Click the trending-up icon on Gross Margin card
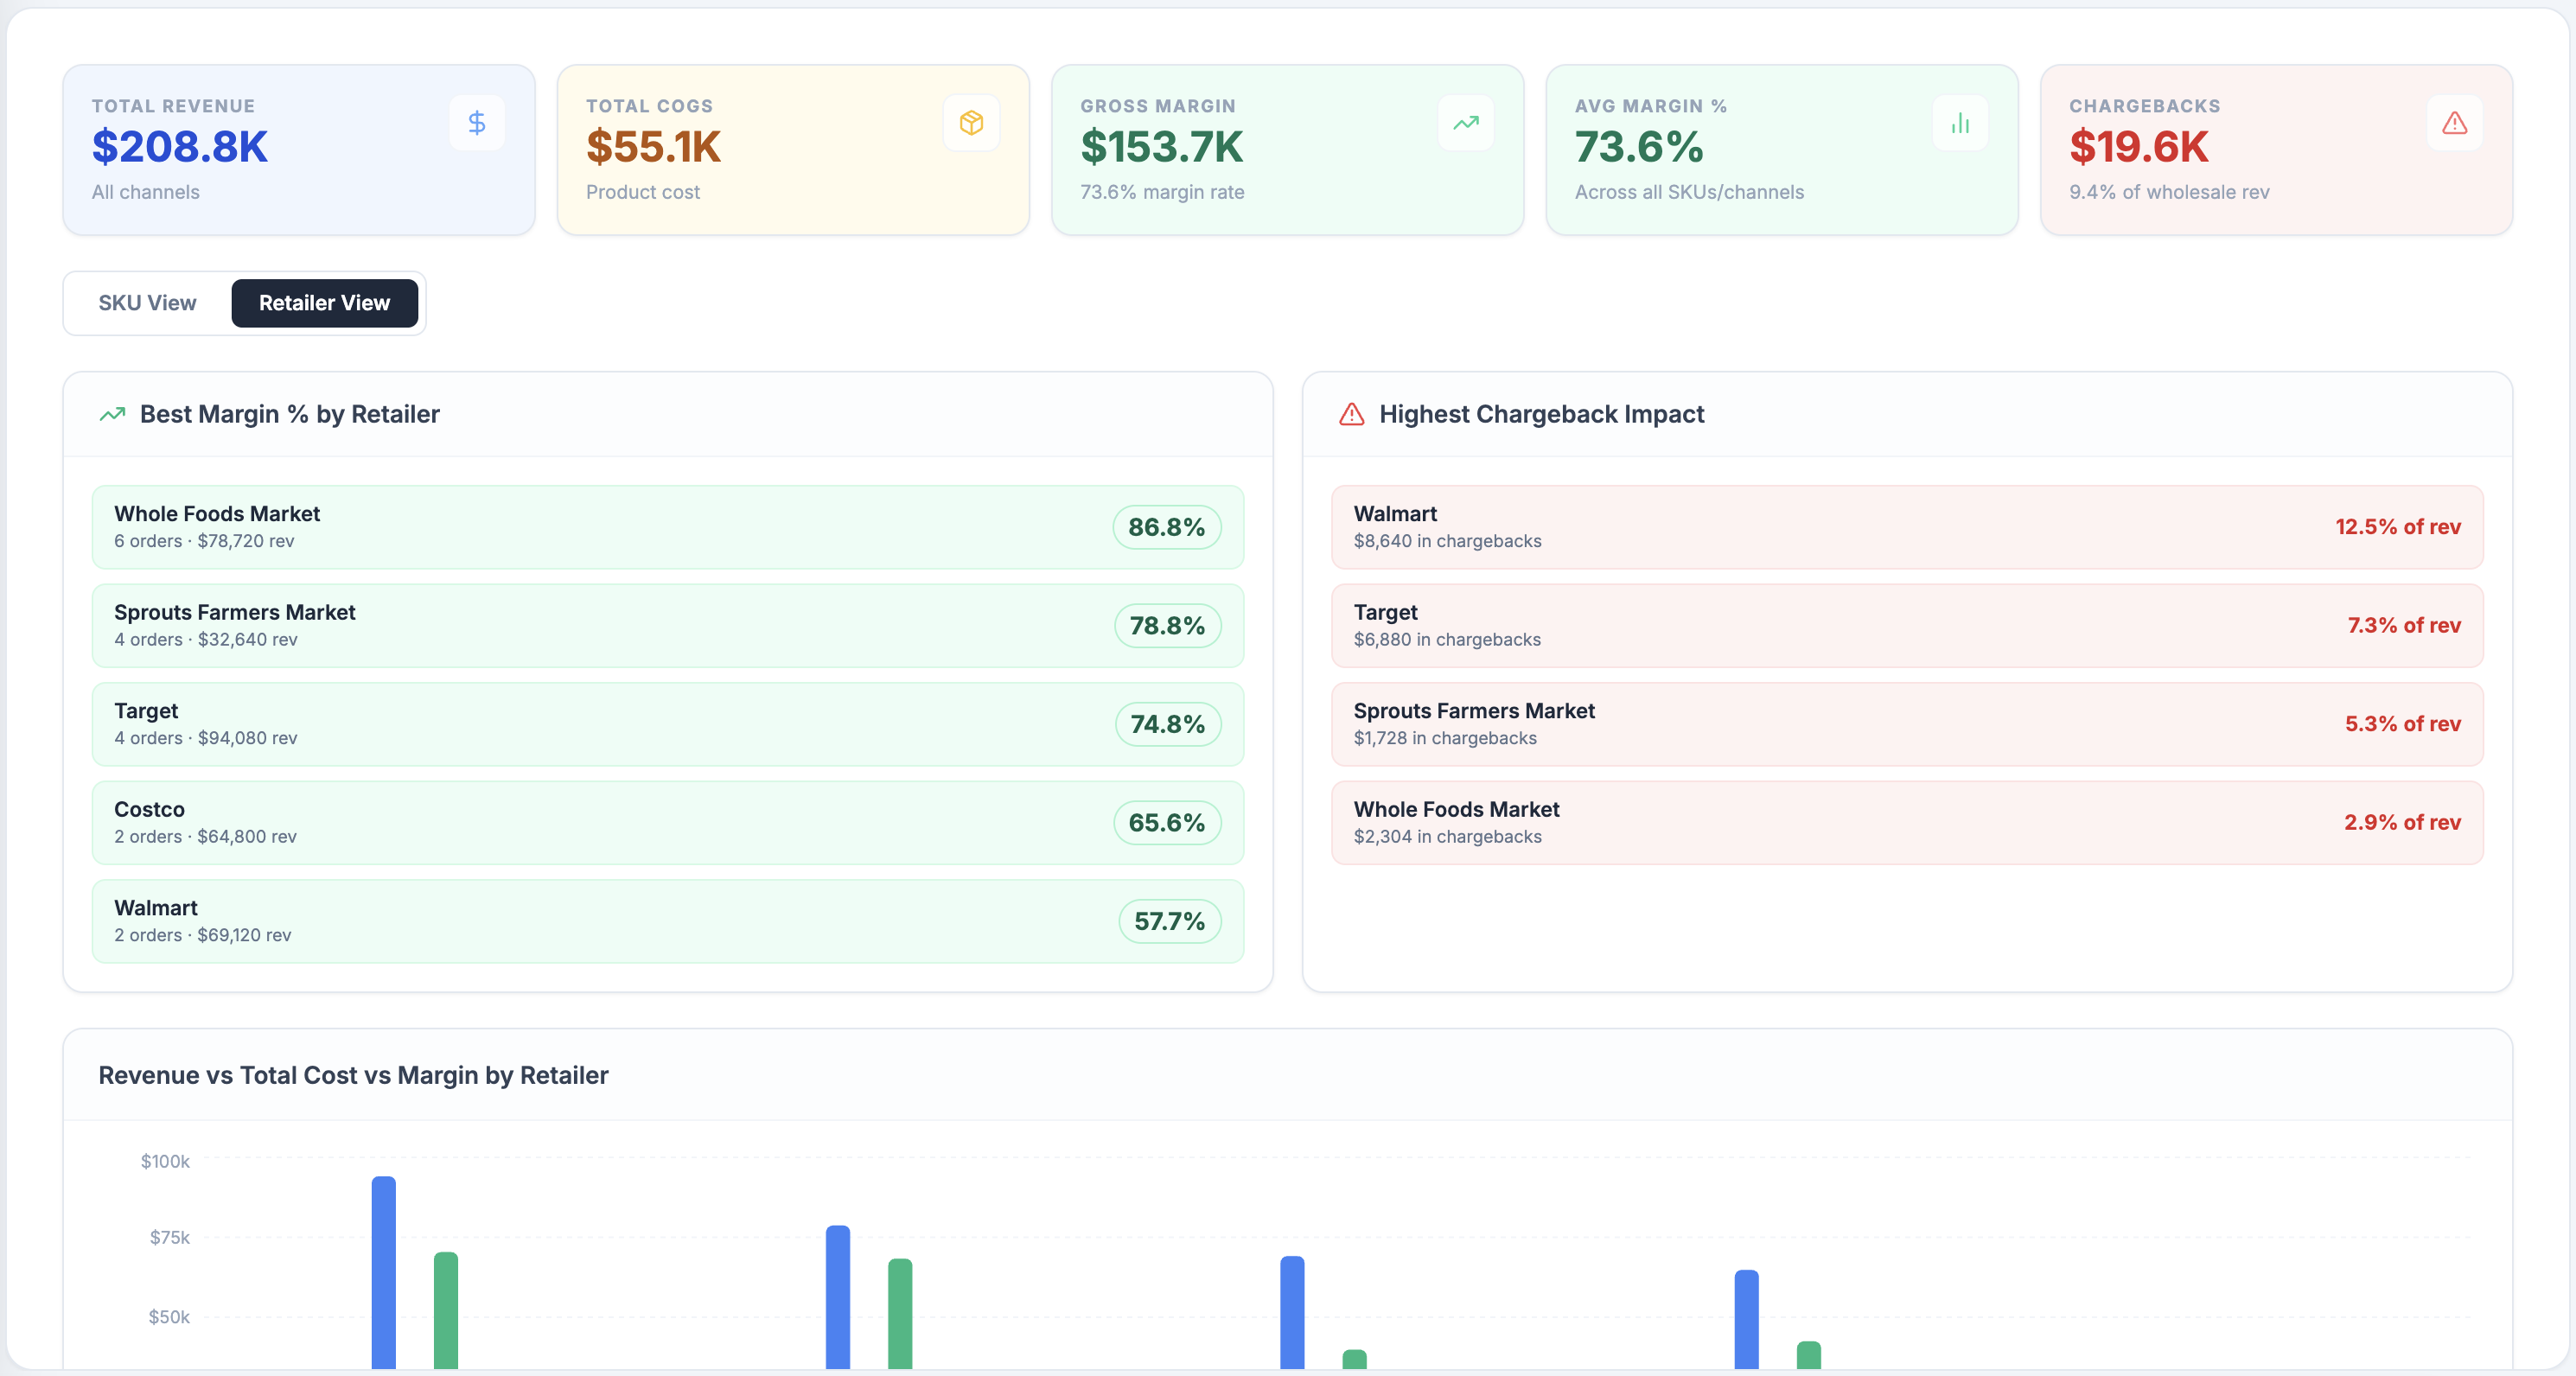The width and height of the screenshot is (2576, 1376). (1466, 123)
